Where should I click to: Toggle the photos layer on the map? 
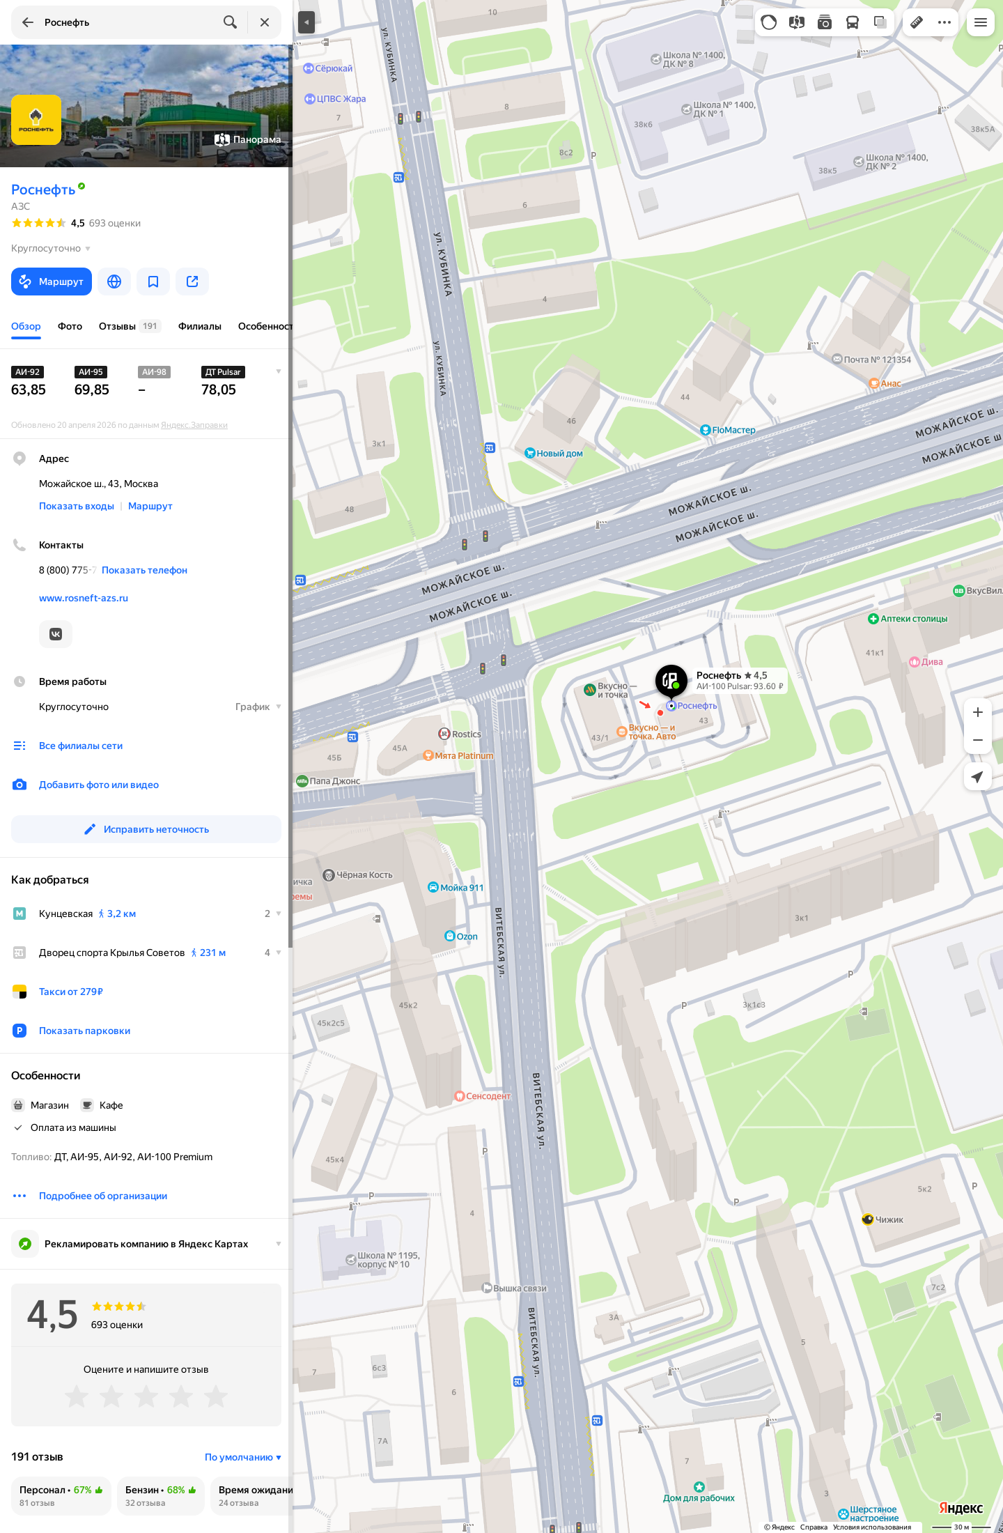(825, 22)
